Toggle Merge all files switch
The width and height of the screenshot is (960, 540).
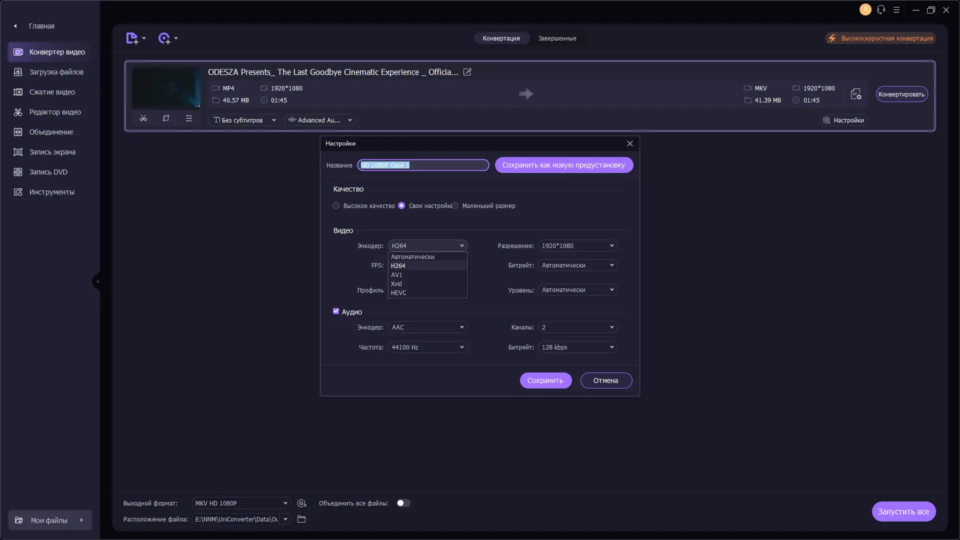(403, 503)
